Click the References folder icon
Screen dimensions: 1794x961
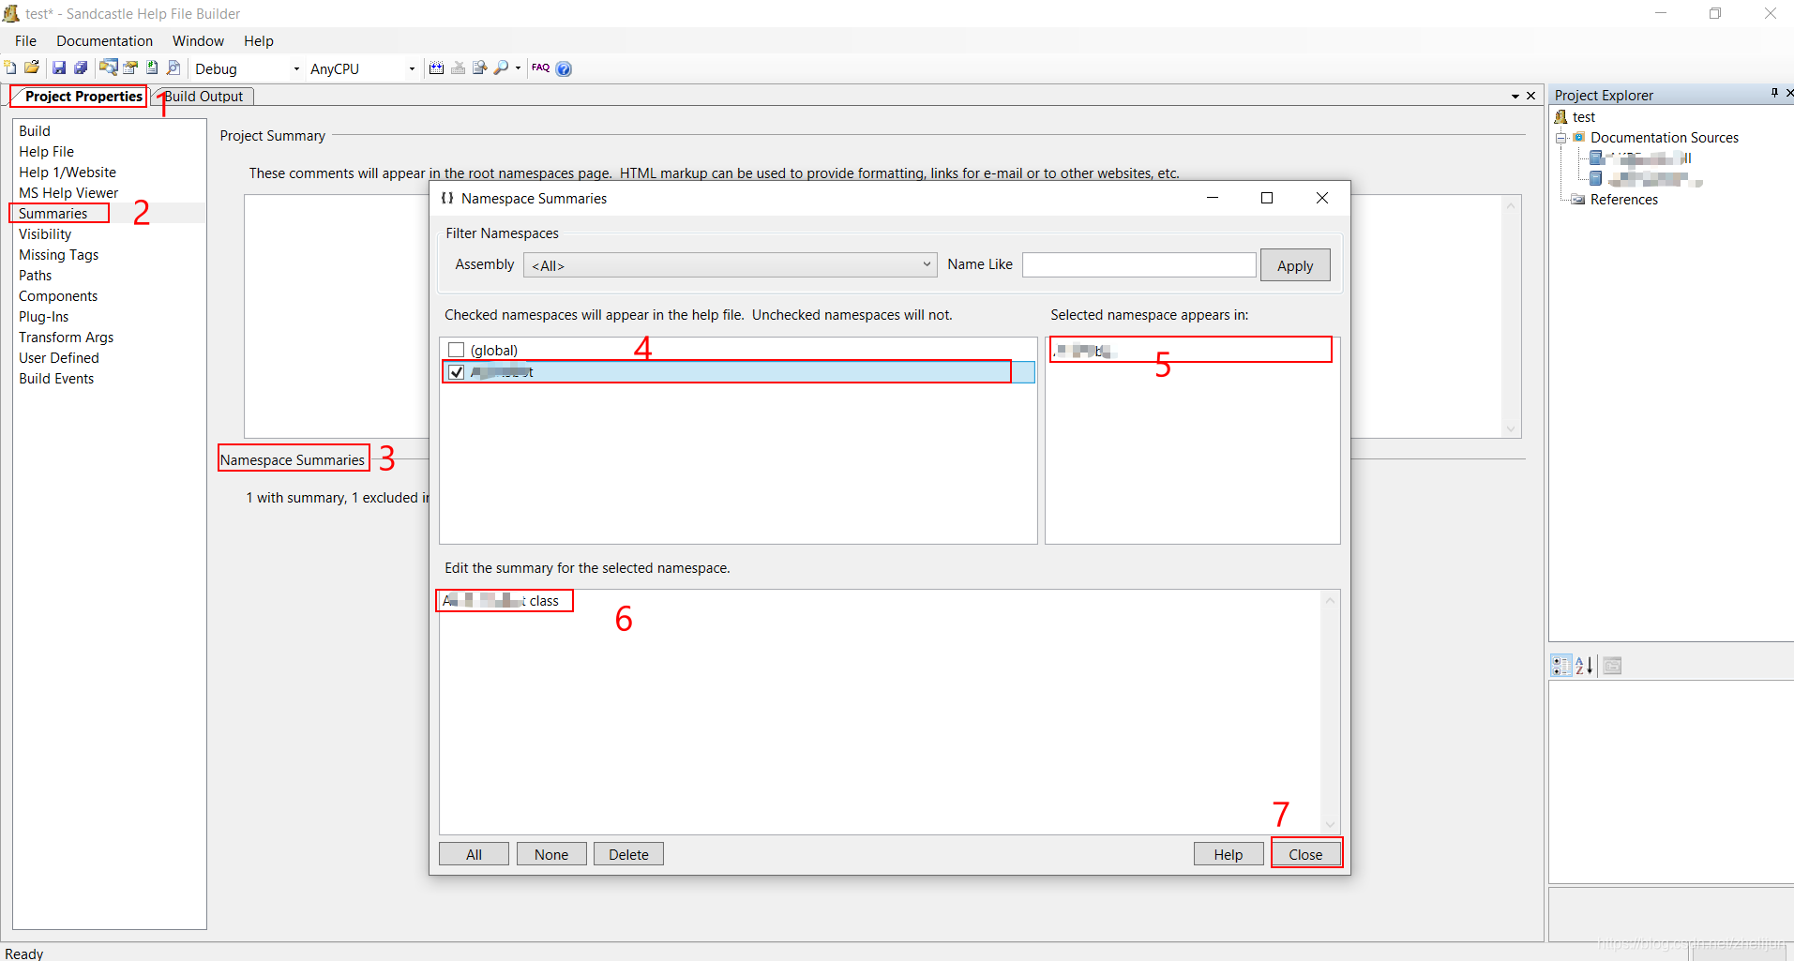click(x=1578, y=199)
